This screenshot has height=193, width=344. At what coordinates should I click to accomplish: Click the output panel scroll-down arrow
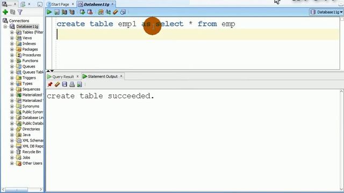[x=342, y=189]
